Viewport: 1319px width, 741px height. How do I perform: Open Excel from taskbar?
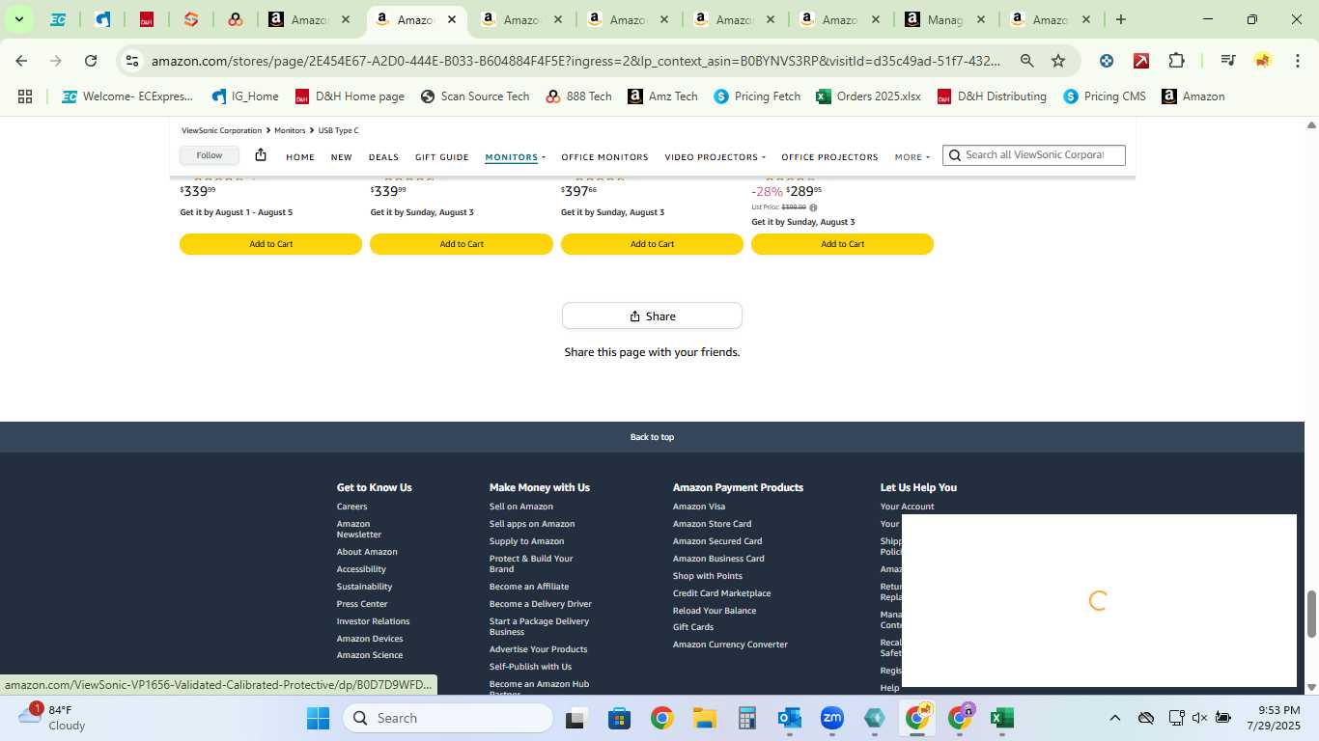[1001, 718]
